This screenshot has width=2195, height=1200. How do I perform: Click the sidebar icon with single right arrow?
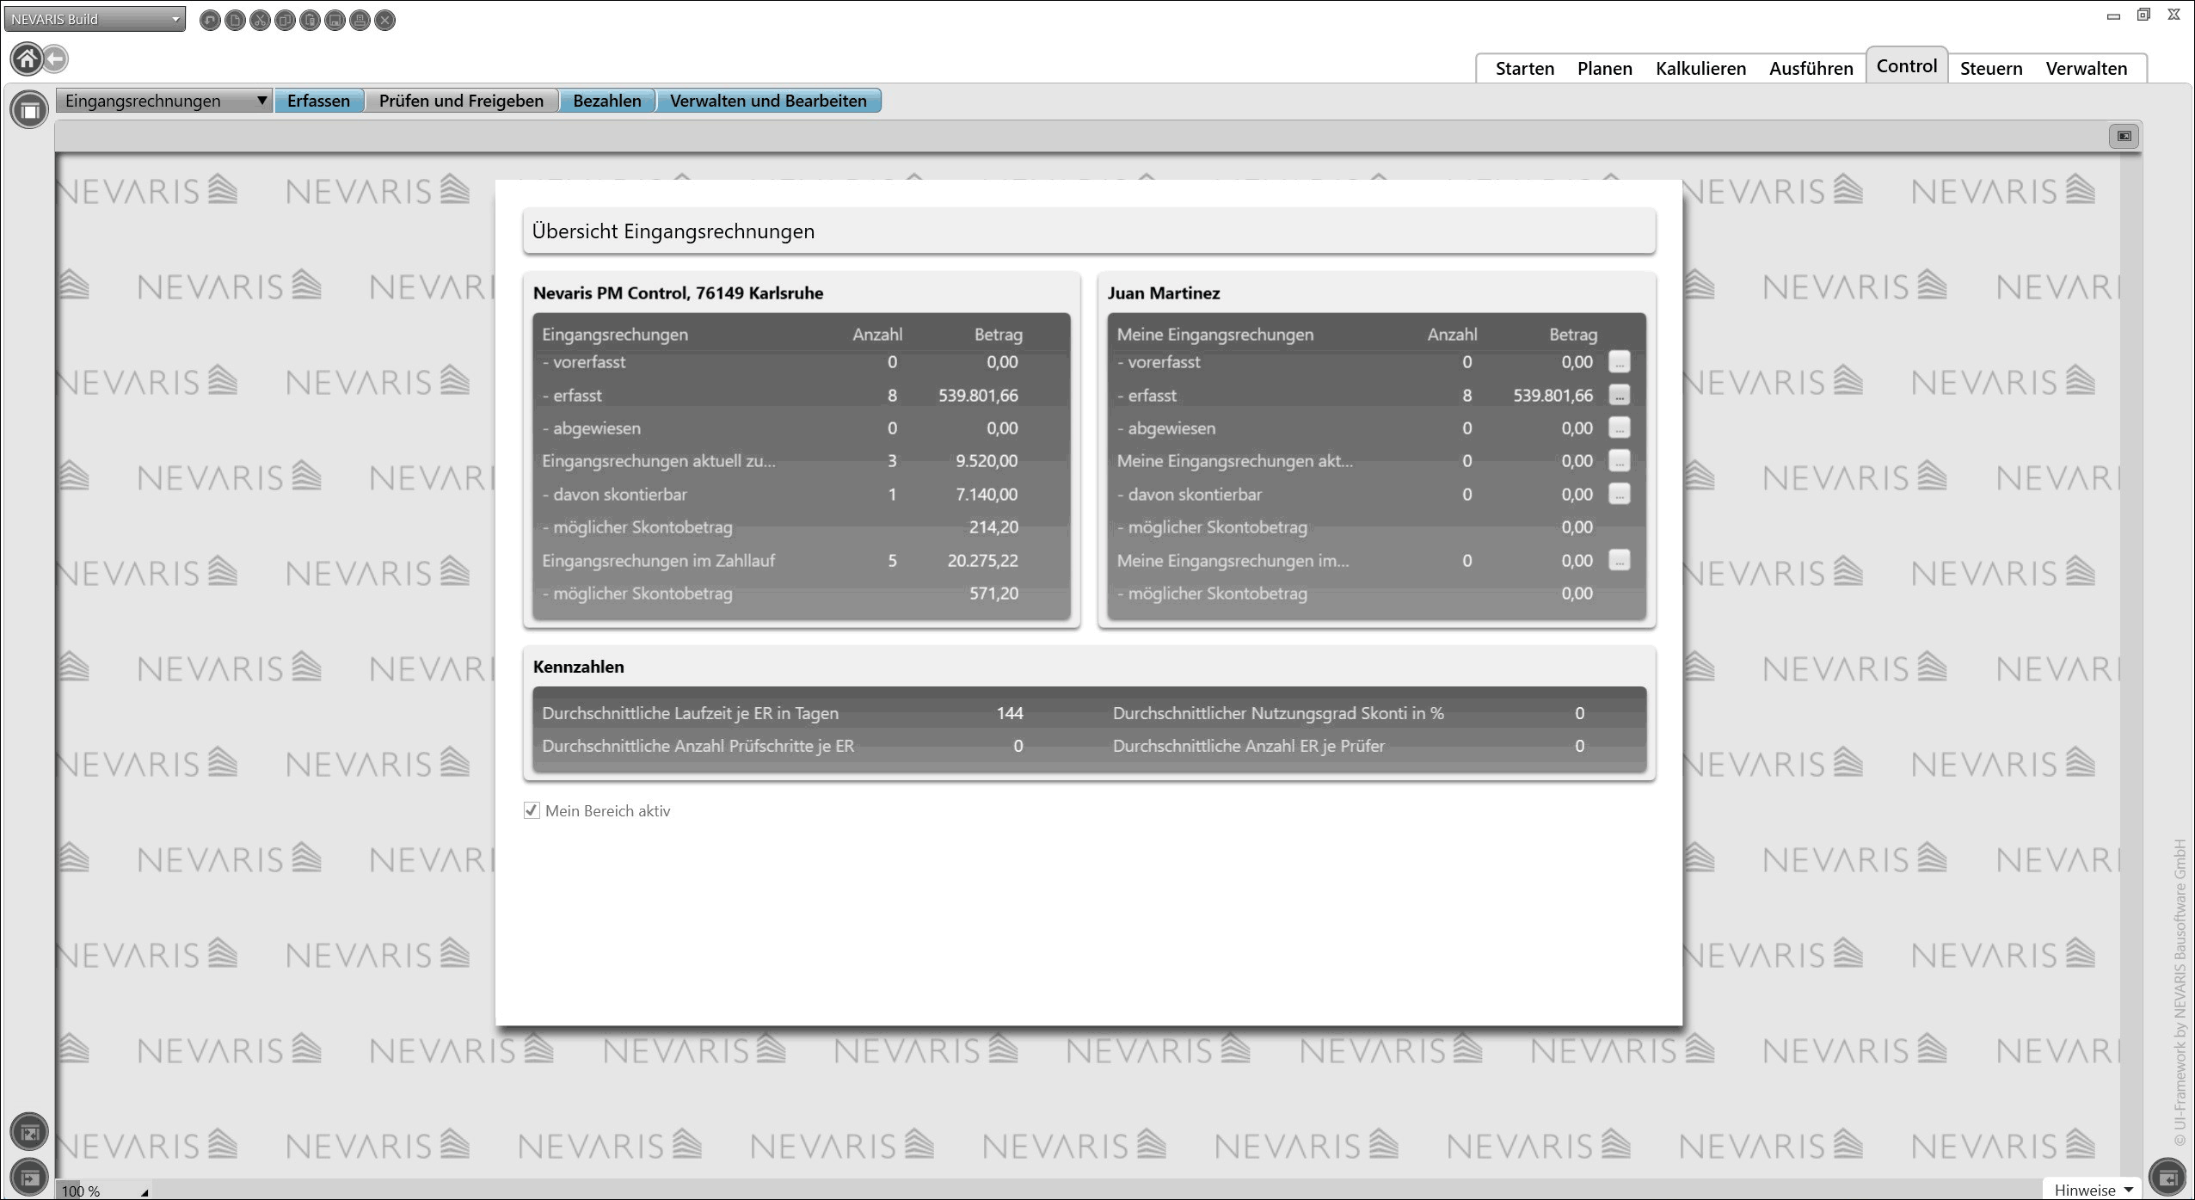click(x=29, y=1177)
